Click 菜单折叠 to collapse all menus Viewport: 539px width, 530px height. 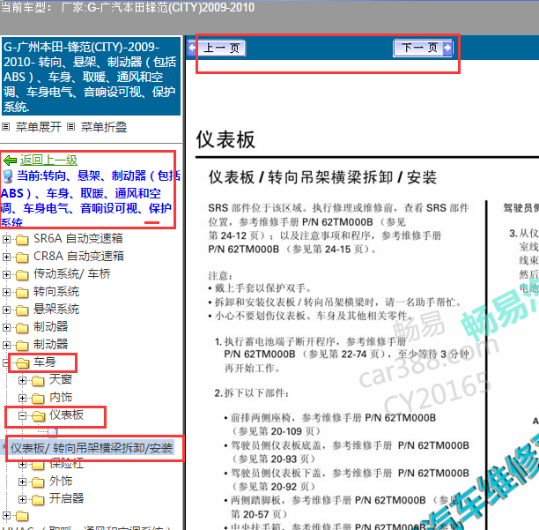[x=104, y=127]
